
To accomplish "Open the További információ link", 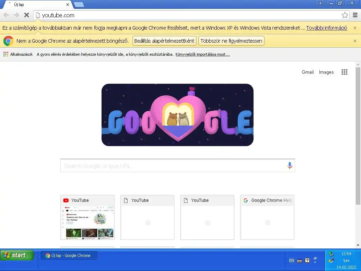I will click(326, 28).
